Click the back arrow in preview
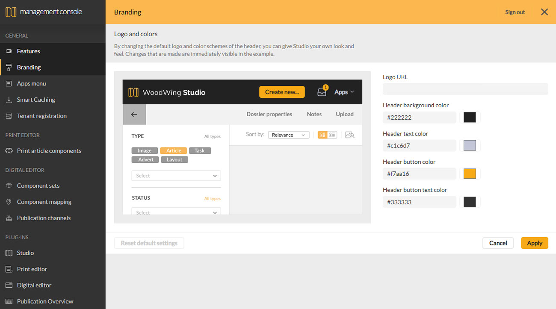 (134, 115)
